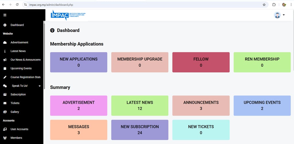Click the Gallery image icon
This screenshot has width=294, height=144.
[5, 112]
